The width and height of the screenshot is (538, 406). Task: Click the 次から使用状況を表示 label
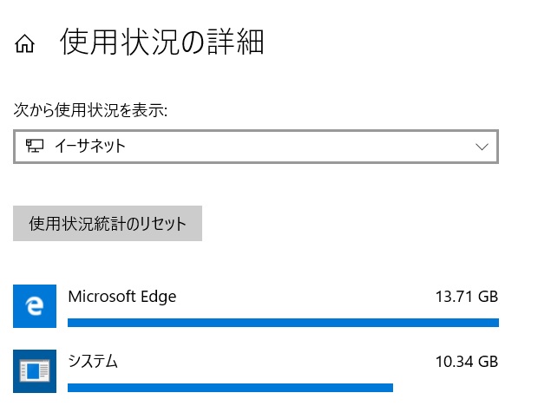point(90,110)
